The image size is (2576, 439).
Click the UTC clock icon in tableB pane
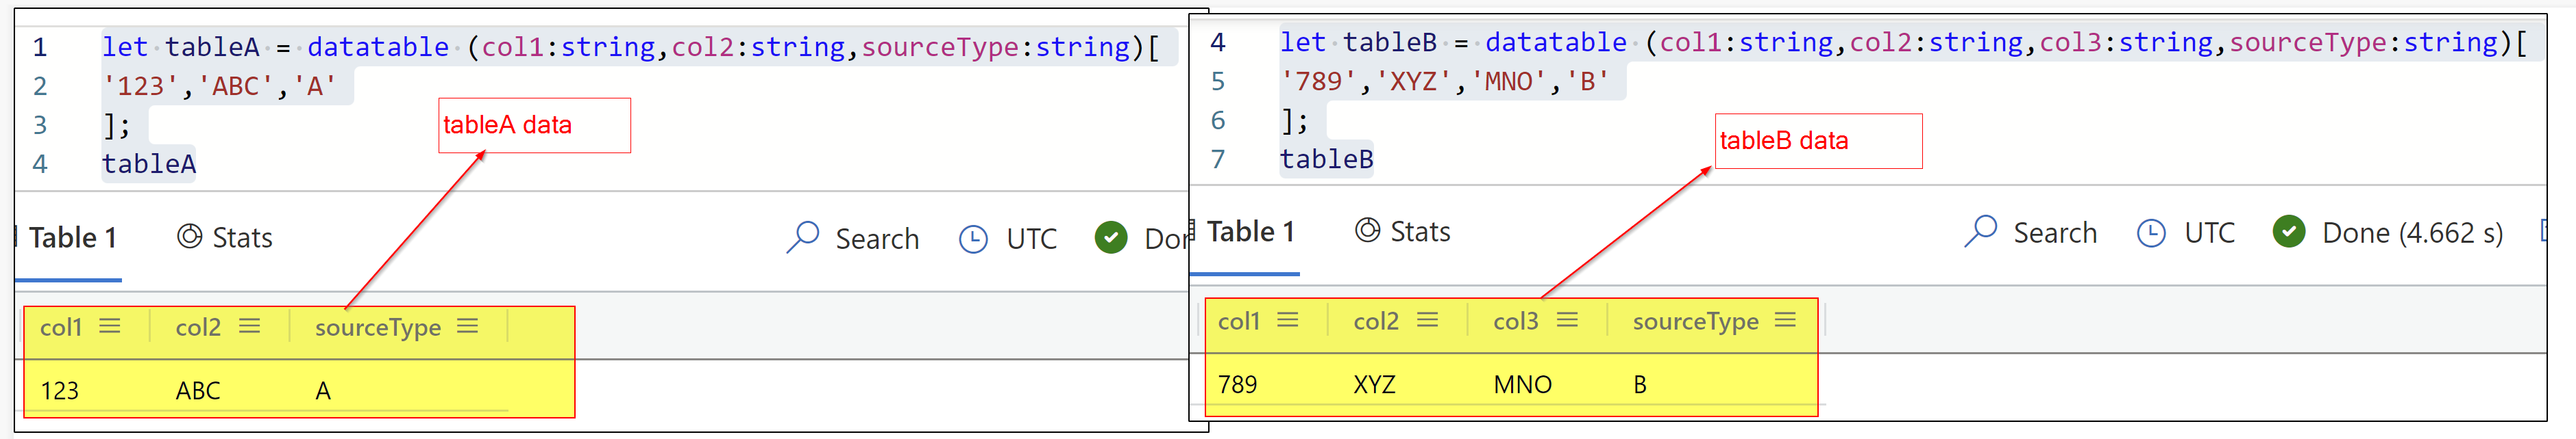coord(2151,233)
